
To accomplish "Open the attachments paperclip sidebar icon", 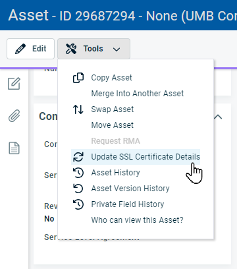I will (14, 115).
